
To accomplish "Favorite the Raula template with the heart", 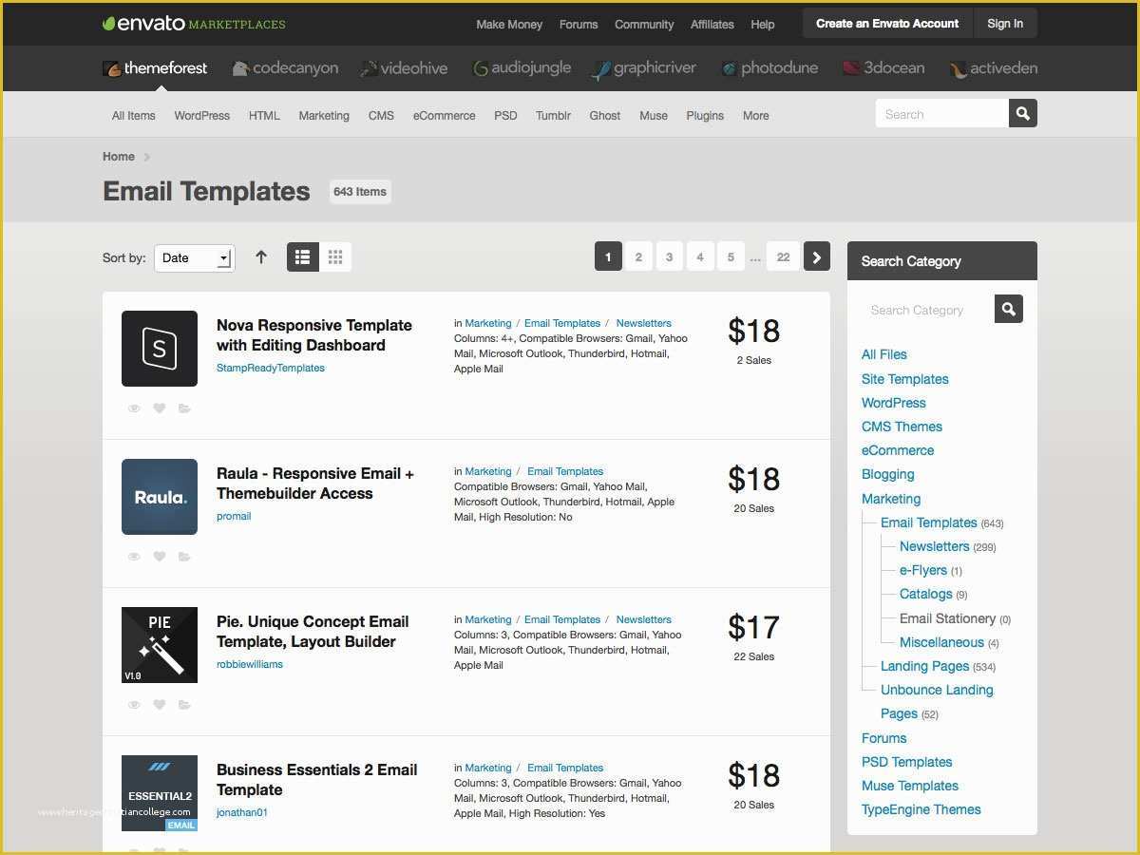I will 160,557.
